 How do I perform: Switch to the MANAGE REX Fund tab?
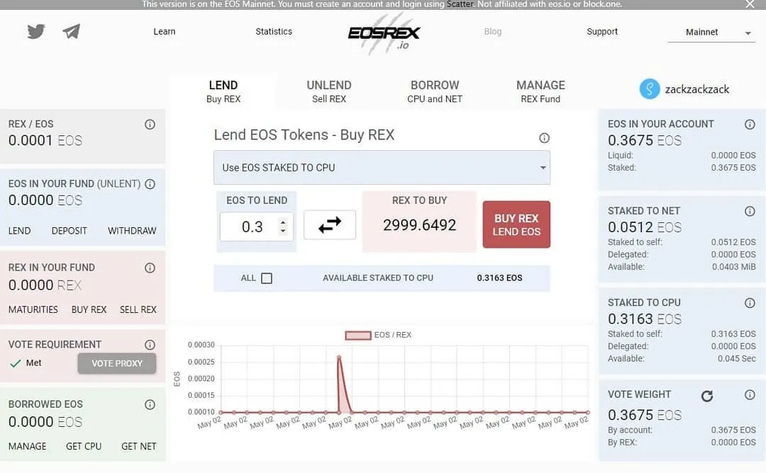(540, 91)
